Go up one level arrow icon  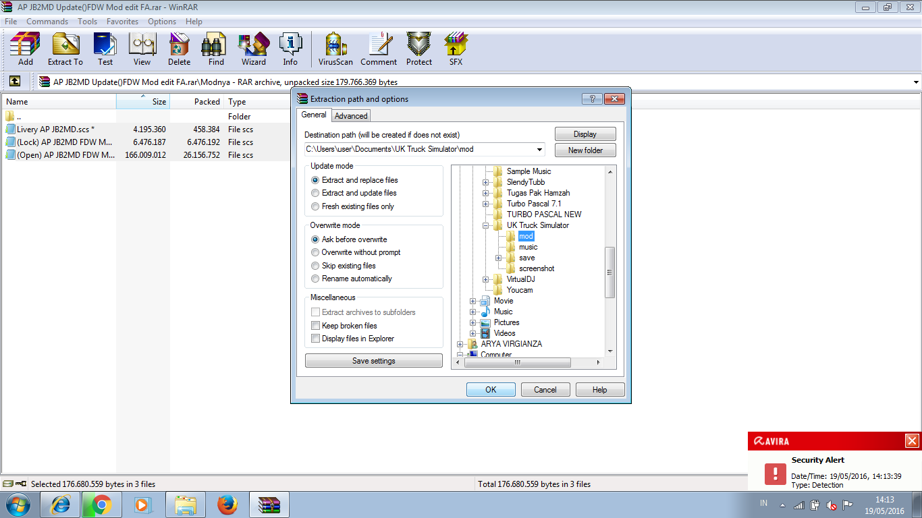(15, 82)
